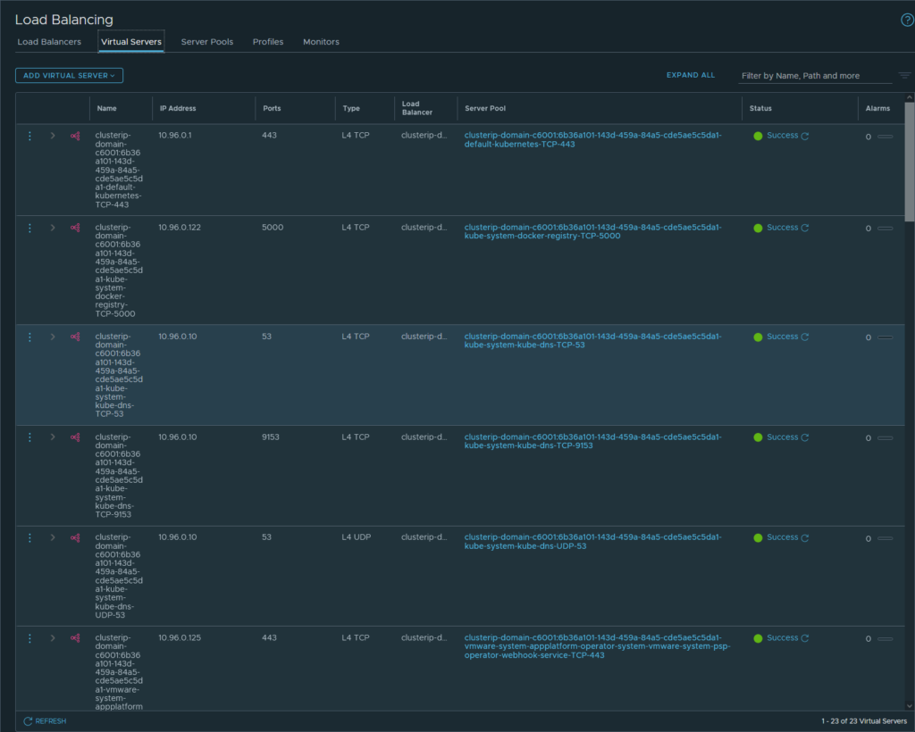Image resolution: width=915 pixels, height=732 pixels.
Task: Open the Profiles tab
Action: [268, 42]
